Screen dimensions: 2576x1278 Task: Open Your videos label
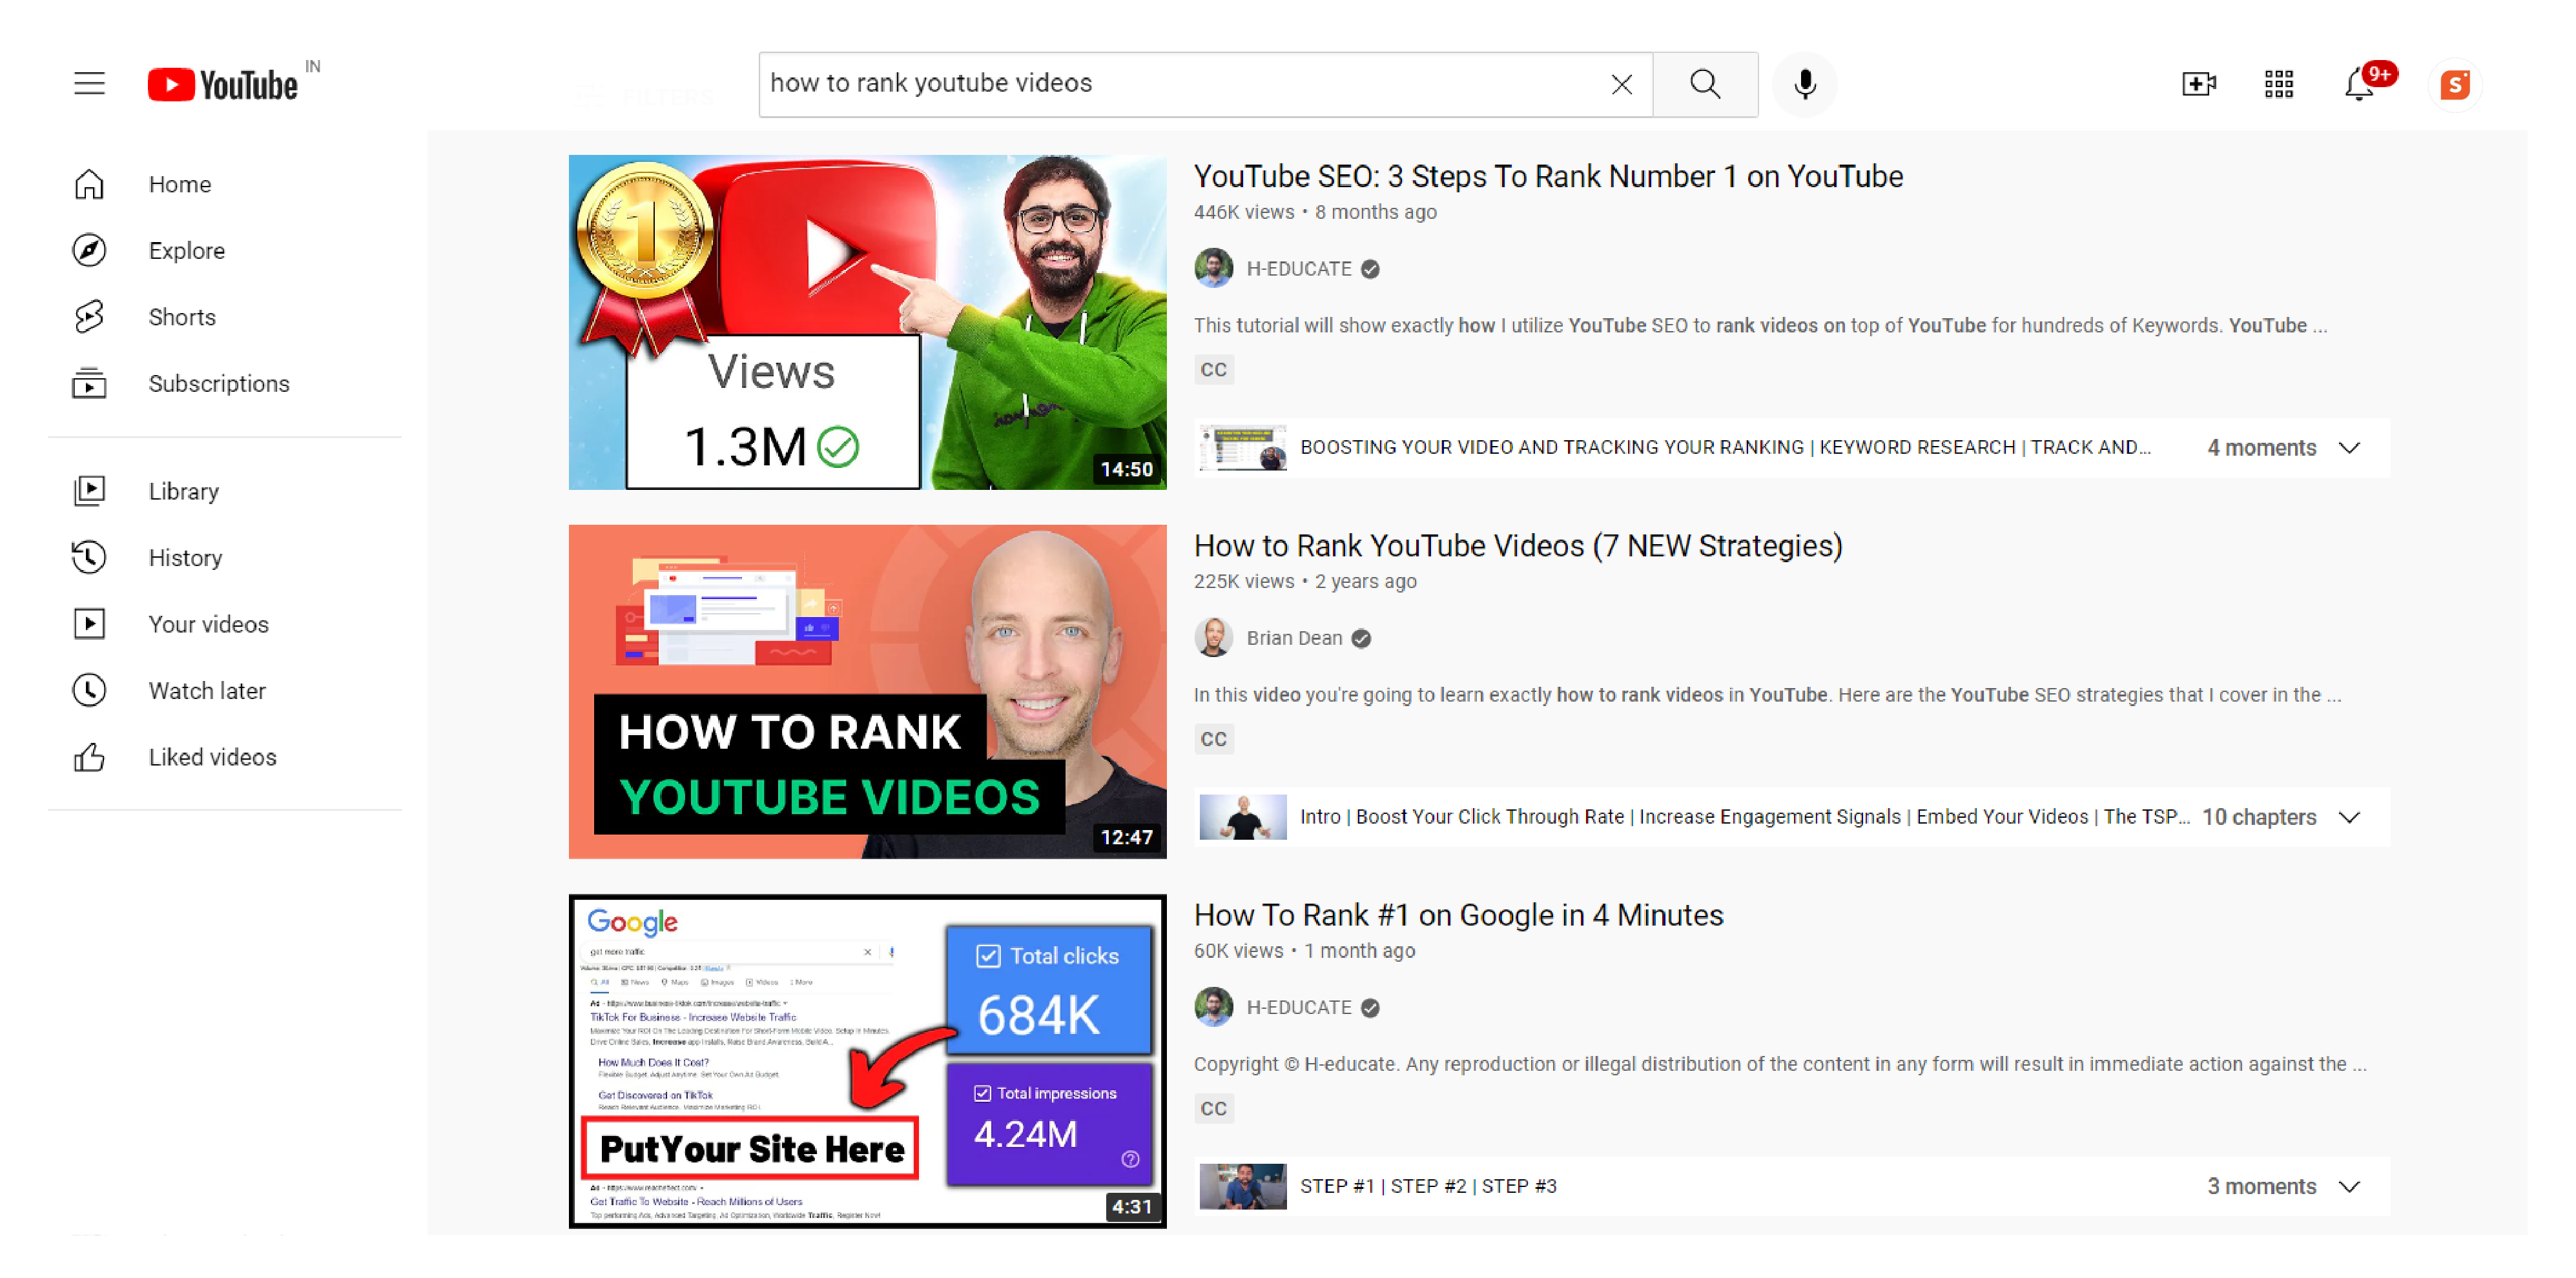coord(208,625)
